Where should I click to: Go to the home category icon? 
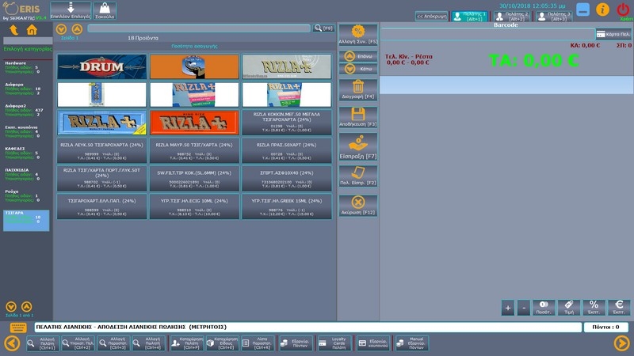click(x=32, y=30)
